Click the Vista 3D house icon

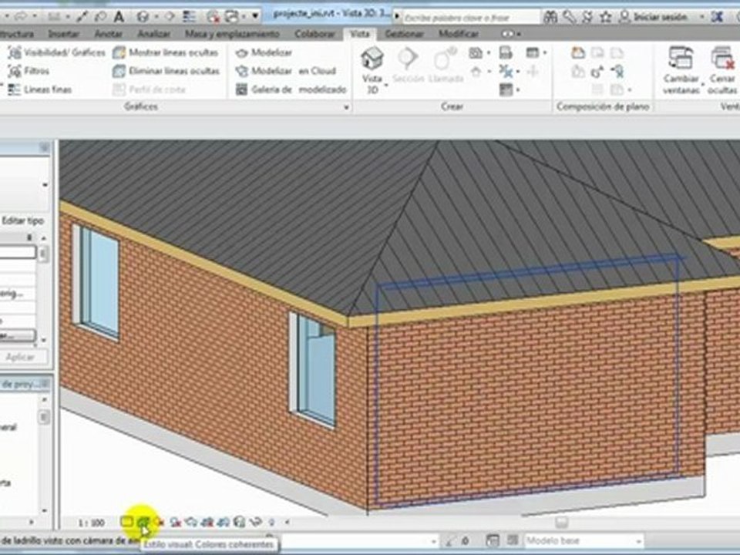point(372,59)
